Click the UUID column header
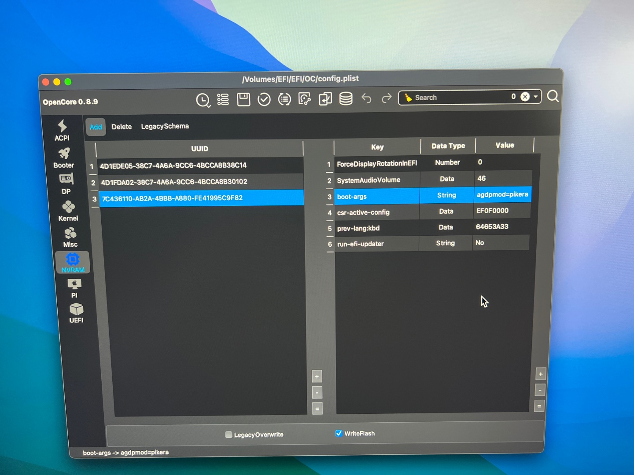634x475 pixels. point(199,149)
